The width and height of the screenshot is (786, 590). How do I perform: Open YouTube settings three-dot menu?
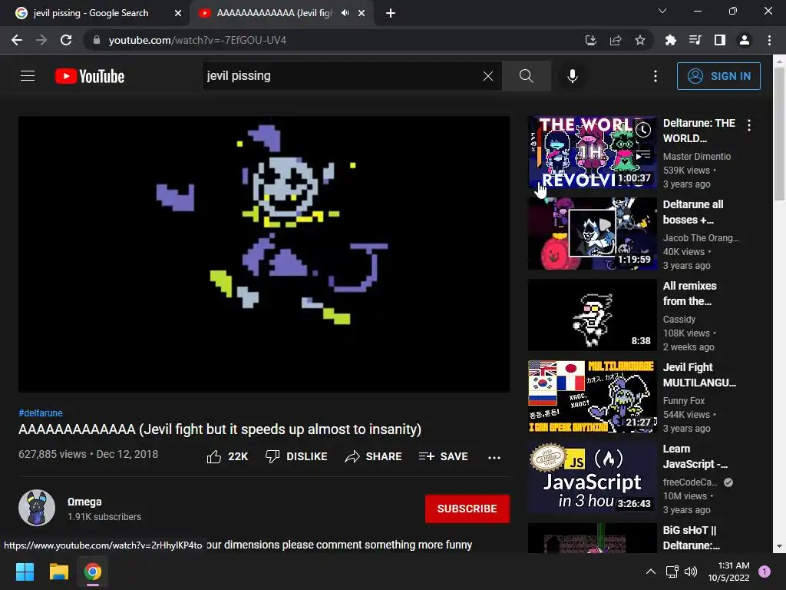point(656,76)
